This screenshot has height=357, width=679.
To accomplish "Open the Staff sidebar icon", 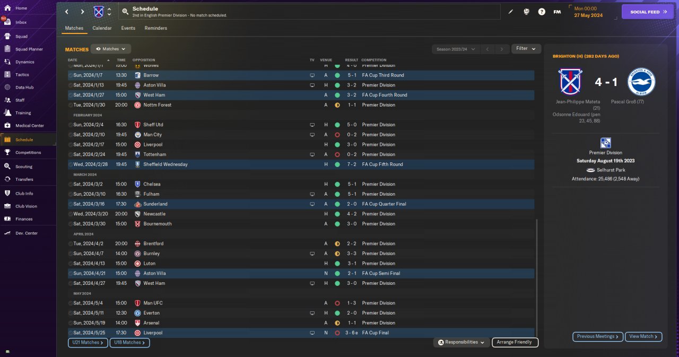I will pos(7,100).
